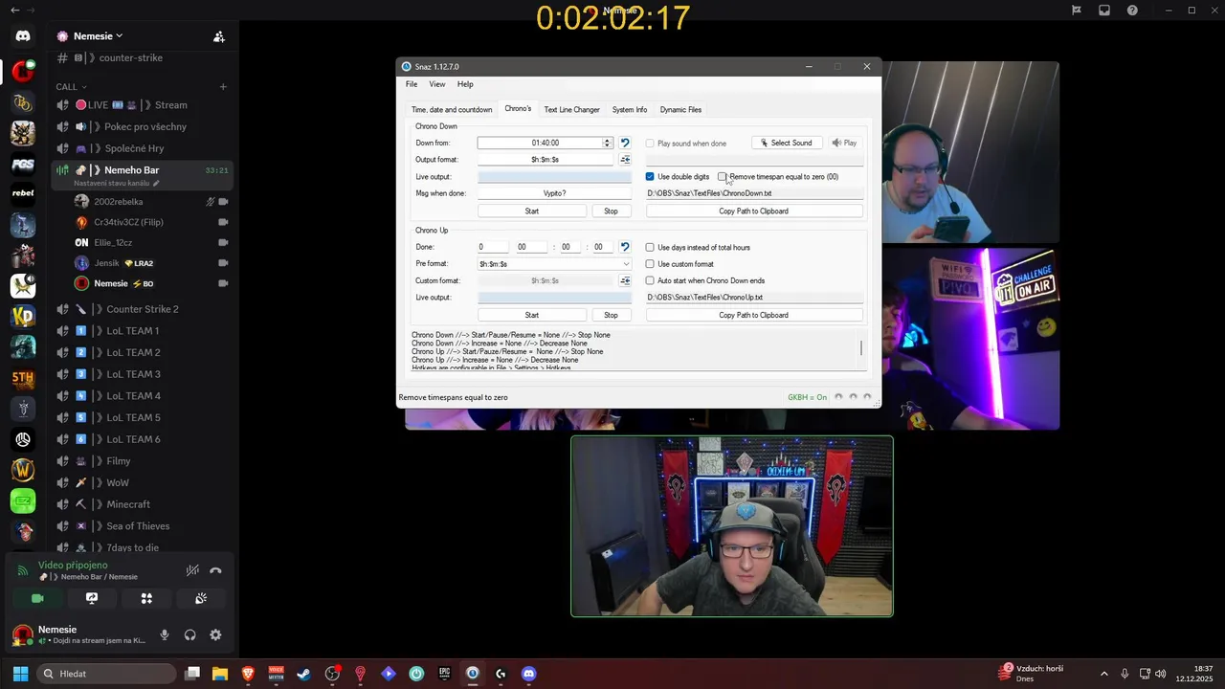Screen dimensions: 1225x689
Task: Open the Help menu in Snaz
Action: tap(465, 84)
